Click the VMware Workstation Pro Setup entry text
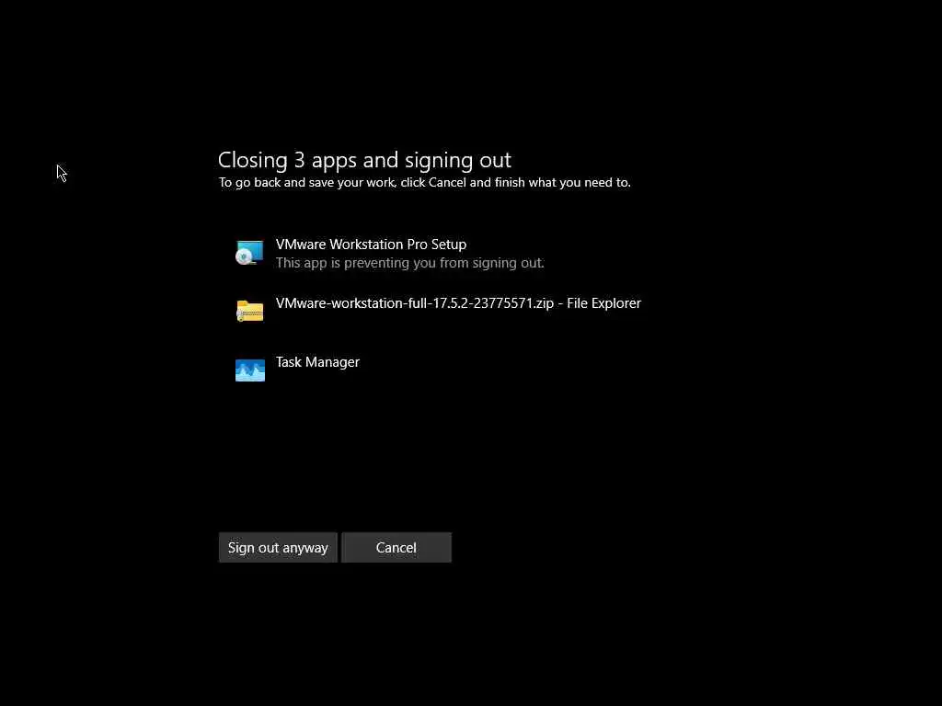942x706 pixels. click(371, 245)
